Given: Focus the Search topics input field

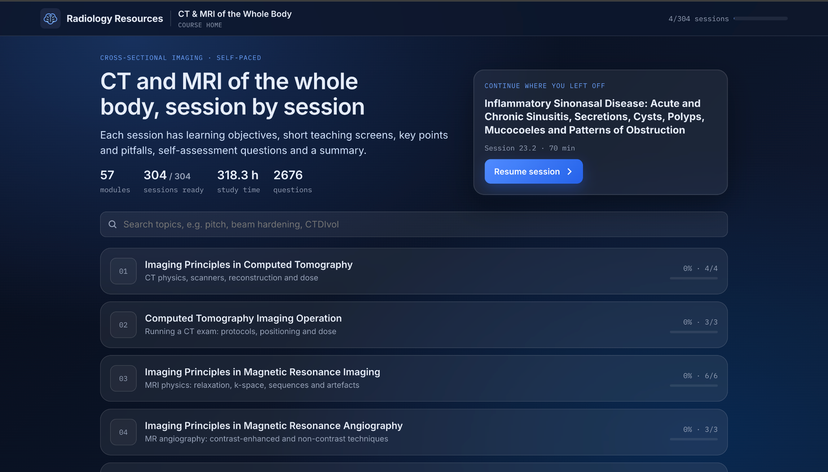Looking at the screenshot, I should (413, 224).
